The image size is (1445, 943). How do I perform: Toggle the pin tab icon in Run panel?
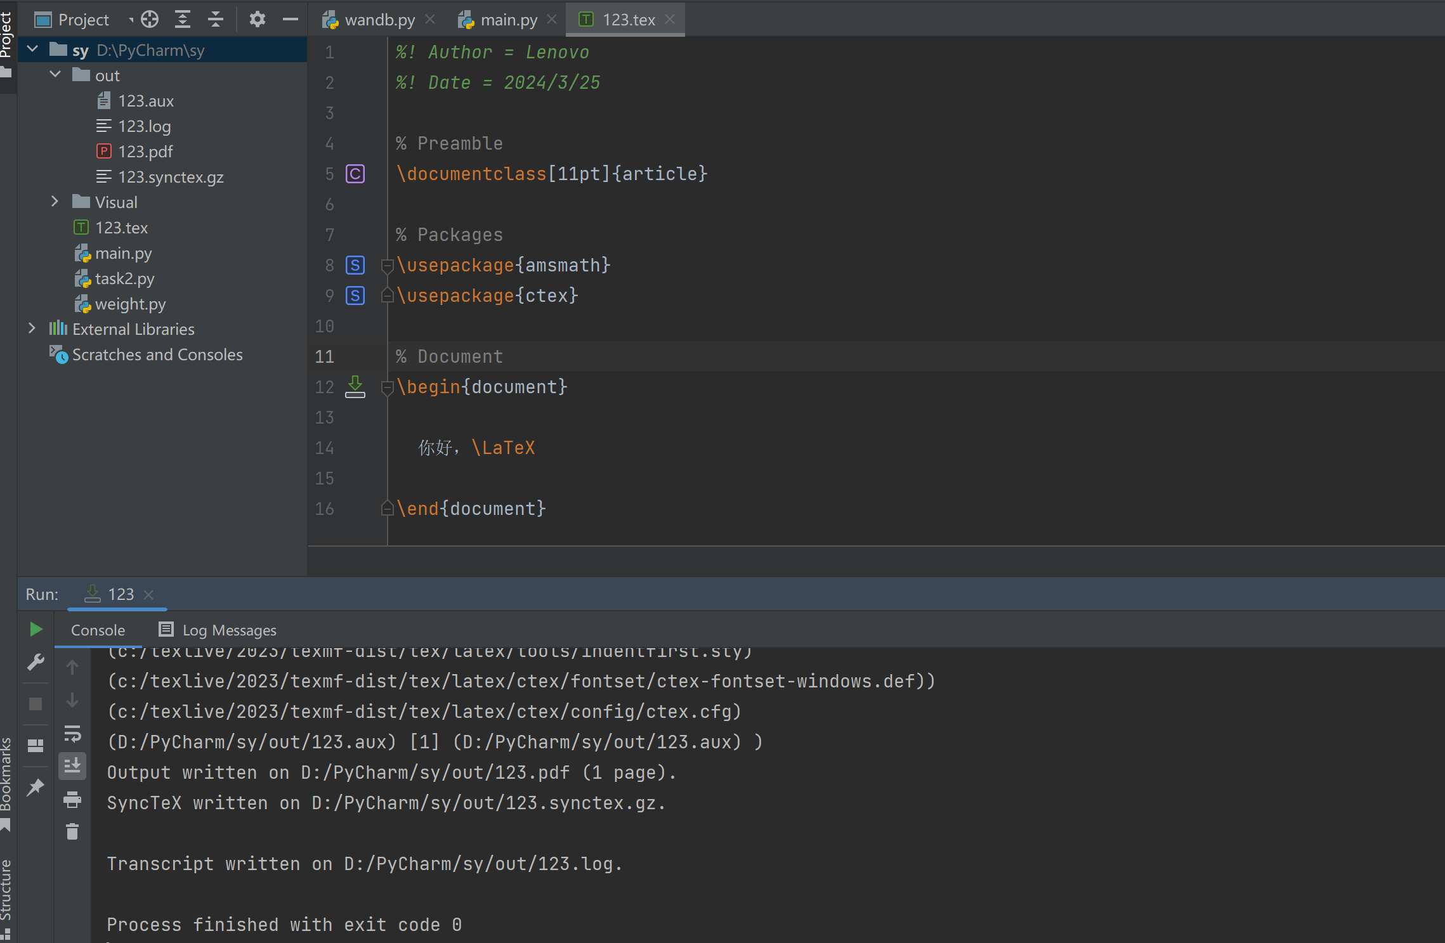(36, 788)
